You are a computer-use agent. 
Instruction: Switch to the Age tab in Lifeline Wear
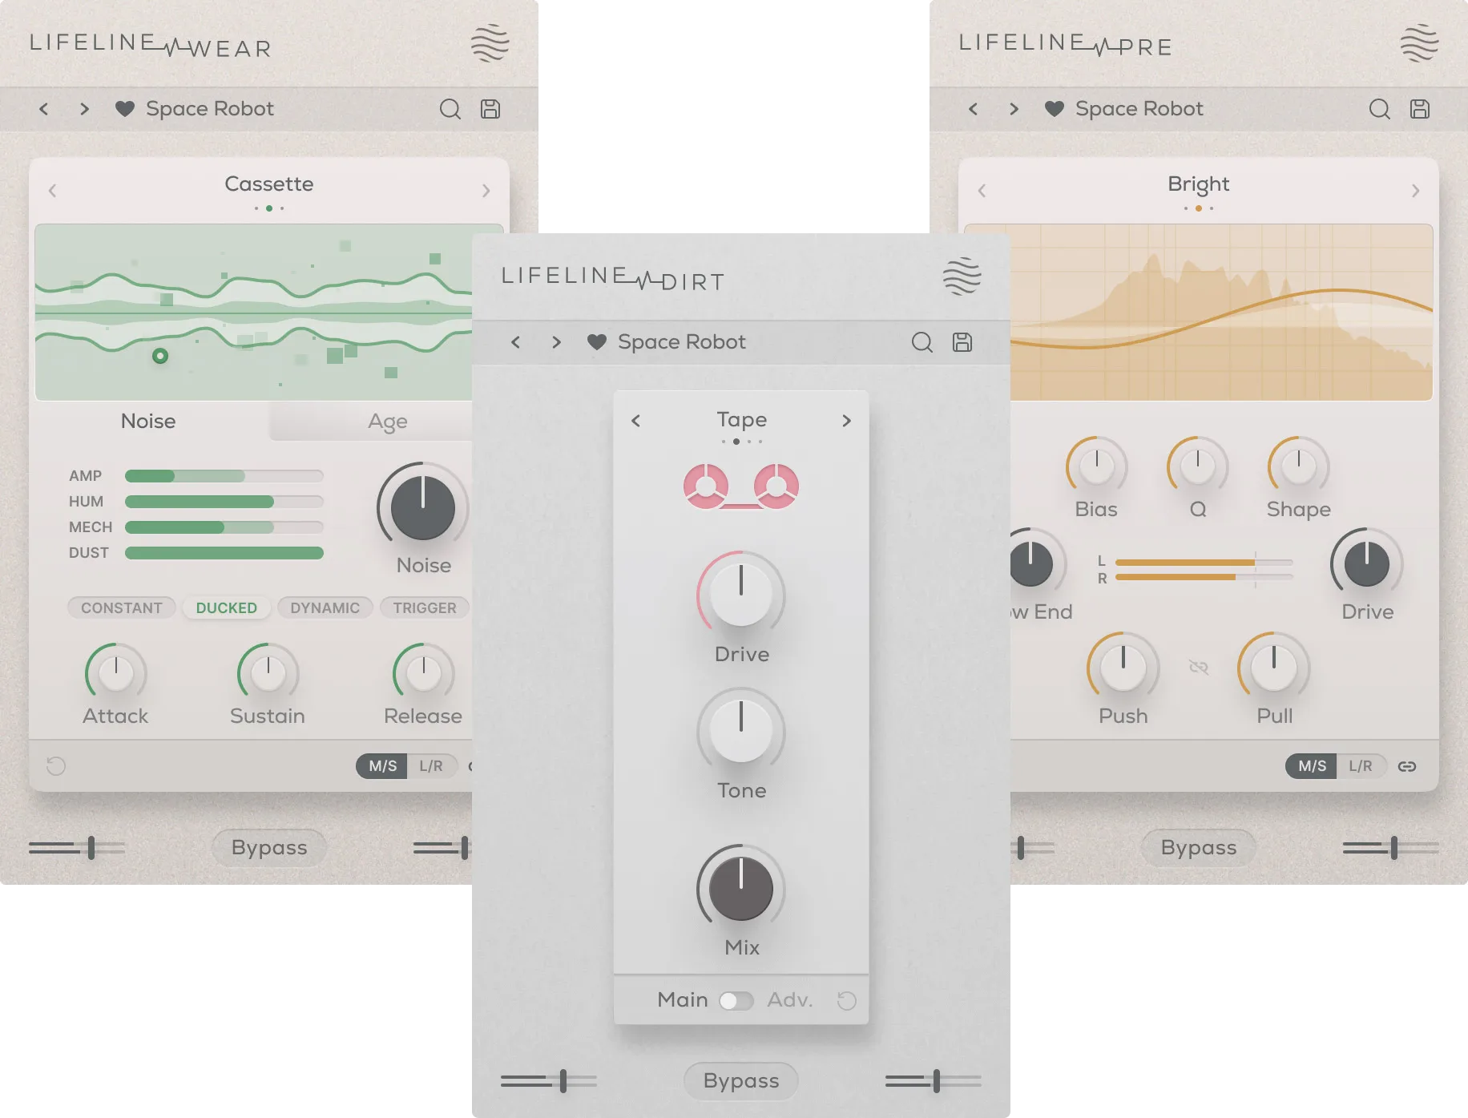388,421
